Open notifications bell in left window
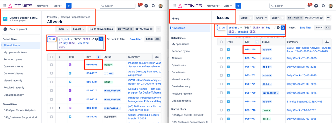The height and width of the screenshot is (123, 336). point(139,6)
